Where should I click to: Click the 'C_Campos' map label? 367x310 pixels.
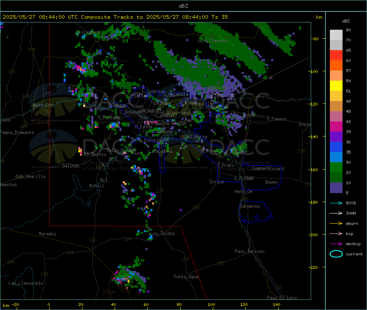[277, 119]
